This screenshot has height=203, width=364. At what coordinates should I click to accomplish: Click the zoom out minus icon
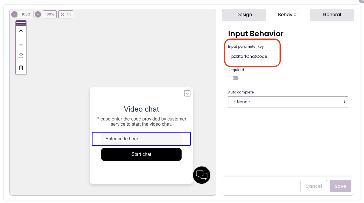[x=14, y=14]
